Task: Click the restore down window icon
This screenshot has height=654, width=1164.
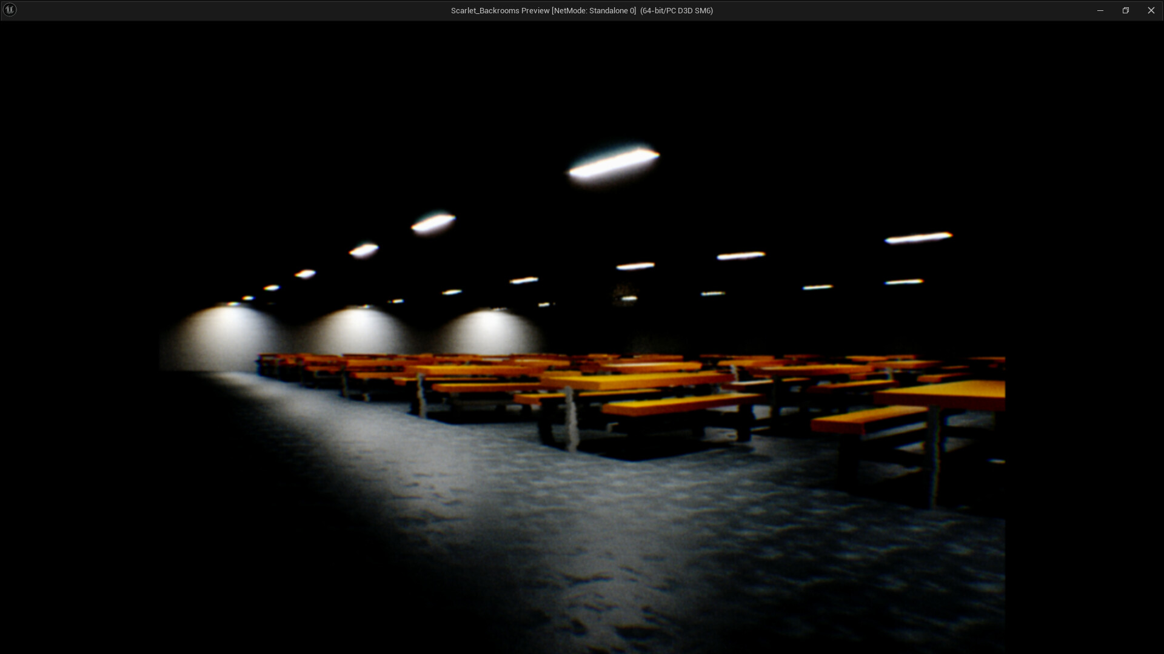Action: 1126,10
